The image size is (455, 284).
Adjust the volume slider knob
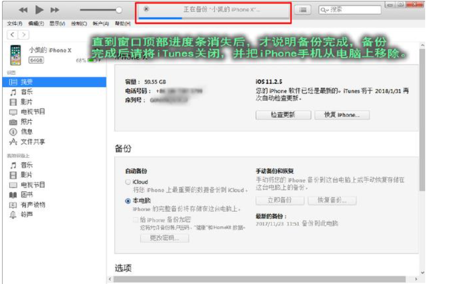coord(118,10)
